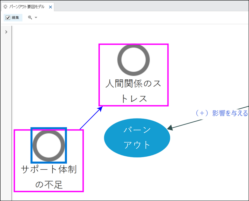Select the blue バーンアウト ellipse
This screenshot has height=201, width=249.
point(137,138)
